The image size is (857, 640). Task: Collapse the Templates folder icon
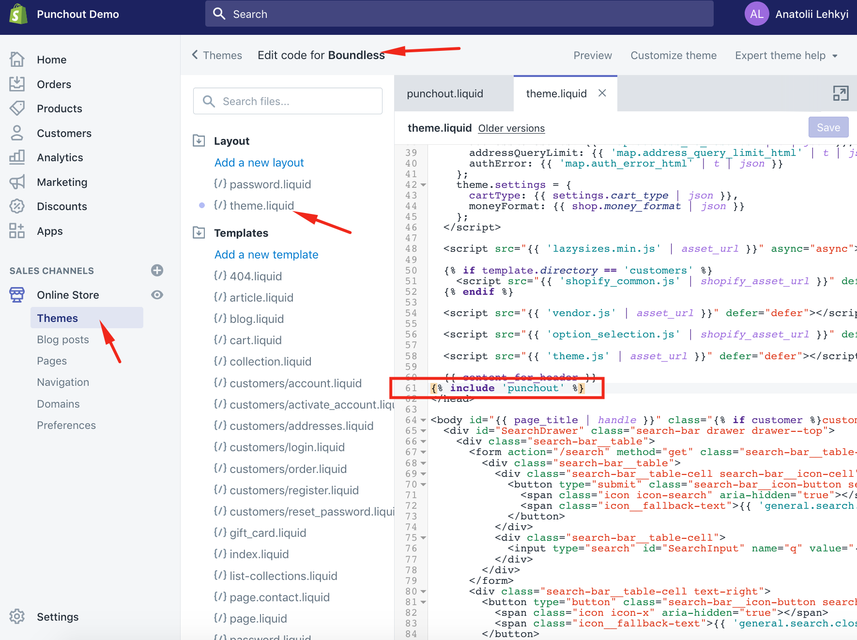tap(199, 232)
